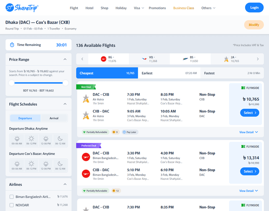Check the NOVOAIR airline filter
Screen dimensions: 269x211
click(12, 205)
